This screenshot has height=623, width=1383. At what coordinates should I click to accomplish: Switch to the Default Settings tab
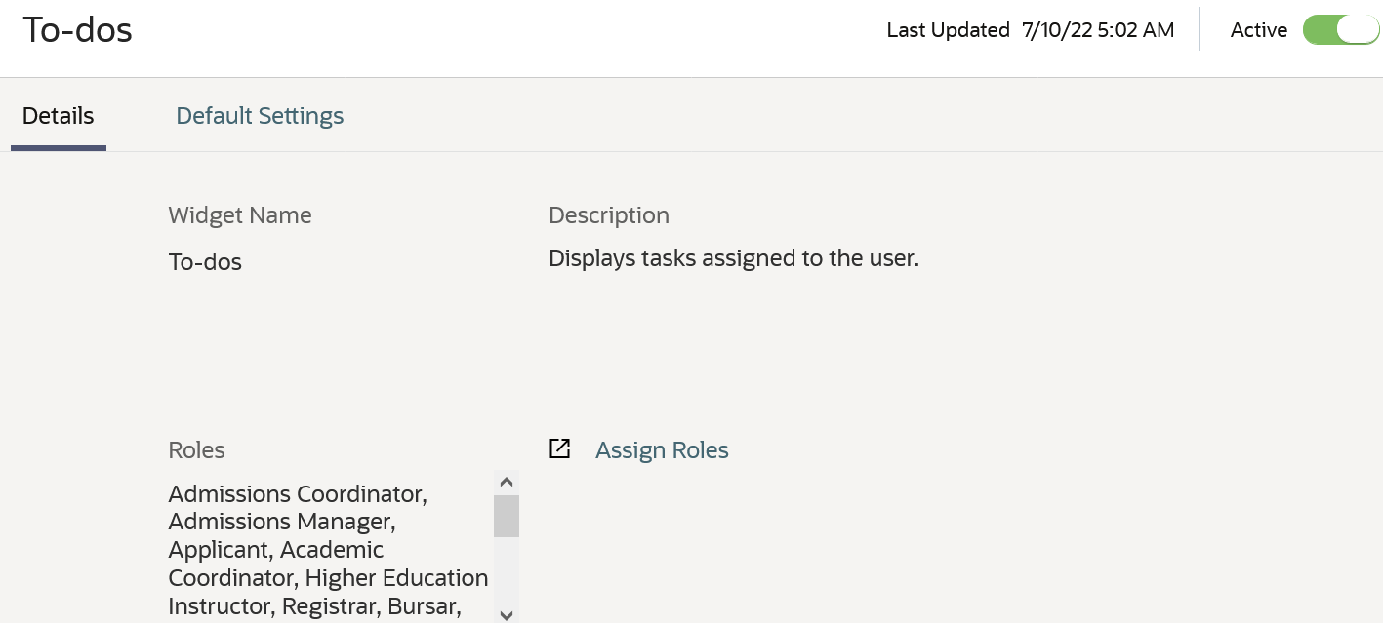click(x=260, y=116)
